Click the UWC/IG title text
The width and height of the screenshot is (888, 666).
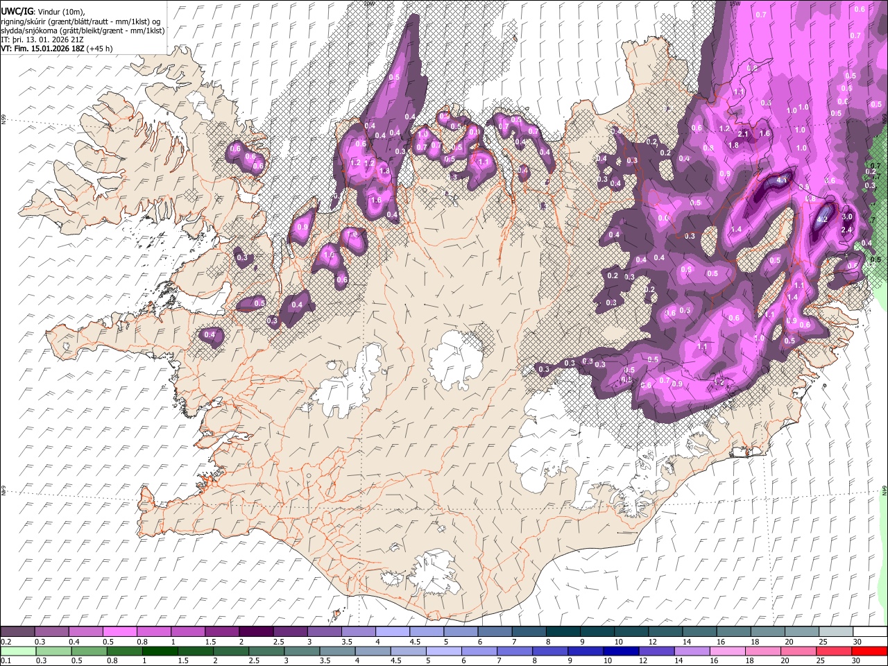click(x=17, y=12)
